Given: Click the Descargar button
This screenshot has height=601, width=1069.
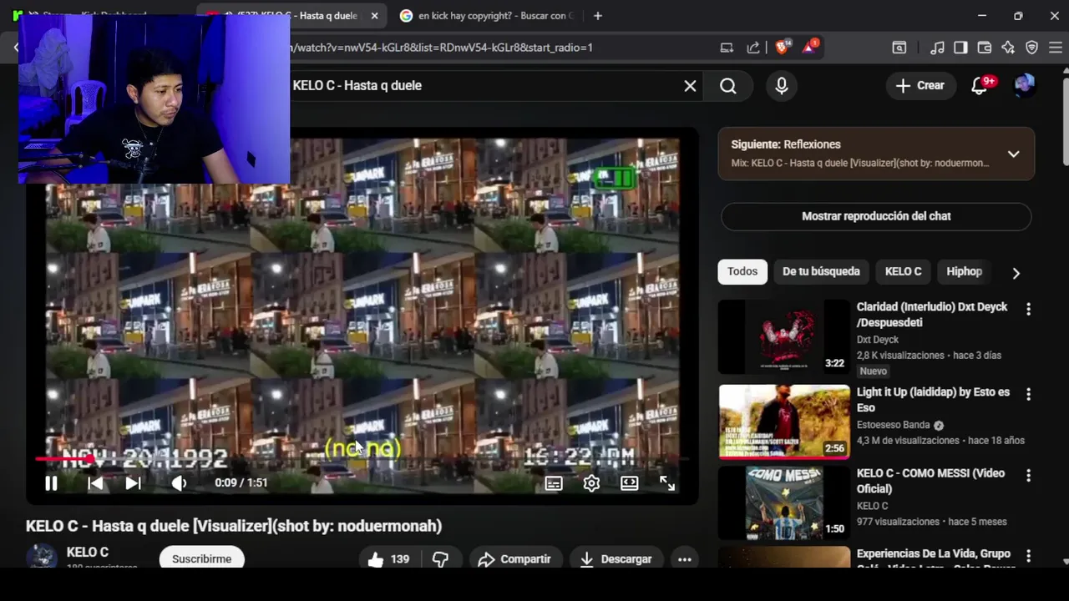Looking at the screenshot, I should (x=616, y=559).
